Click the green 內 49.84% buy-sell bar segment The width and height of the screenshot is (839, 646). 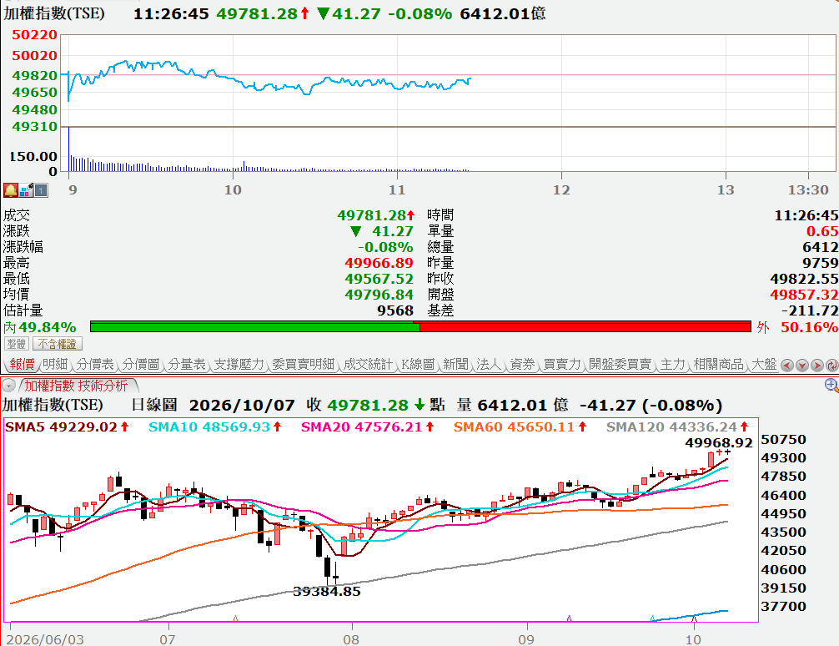click(x=254, y=326)
